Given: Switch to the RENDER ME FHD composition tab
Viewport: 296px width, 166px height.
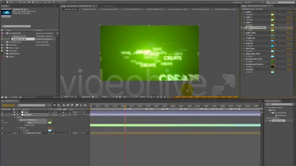Looking at the screenshot, I should tap(89, 9).
